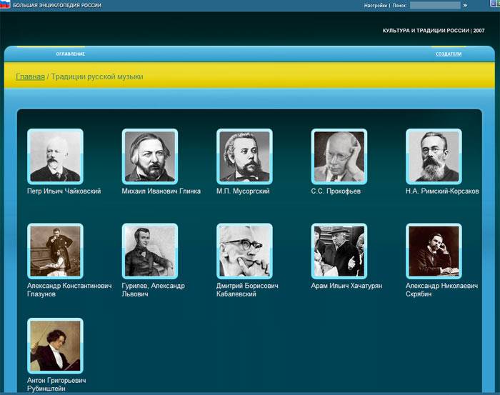500x395 pixels.
Task: Open the Кабалевский photo thumbnail
Action: (244, 251)
